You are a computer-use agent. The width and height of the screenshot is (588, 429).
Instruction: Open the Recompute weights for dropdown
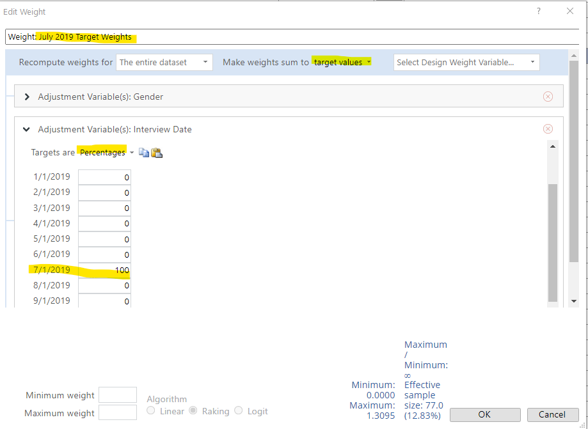[164, 62]
